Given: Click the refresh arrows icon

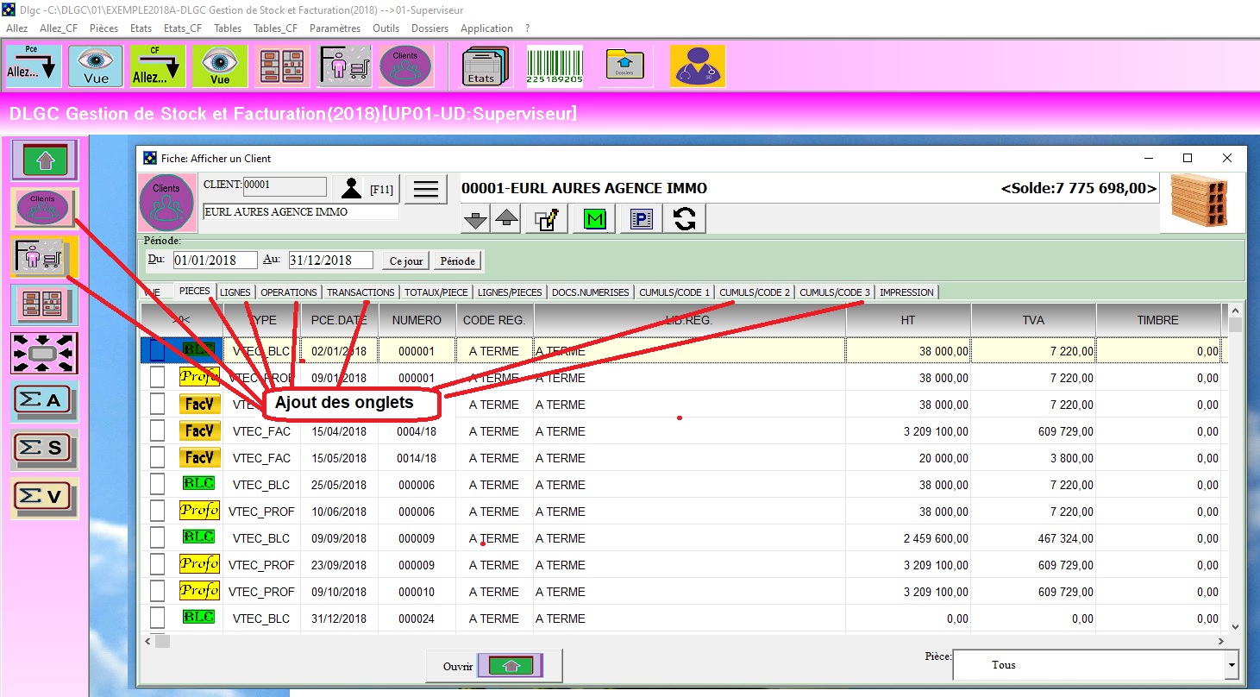Looking at the screenshot, I should click(x=685, y=219).
